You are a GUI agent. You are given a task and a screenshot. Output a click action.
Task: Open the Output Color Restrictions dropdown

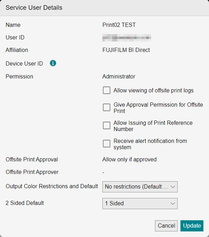click(x=140, y=187)
